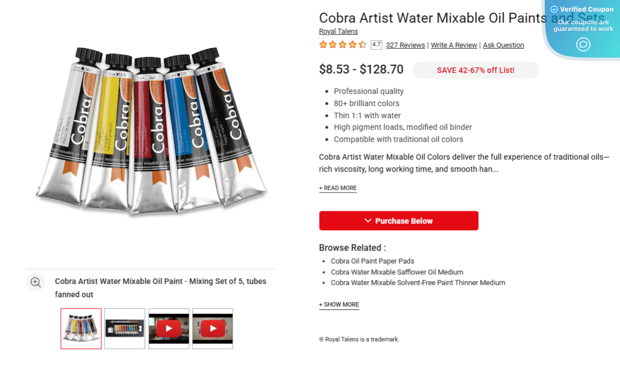Viewport: 620px width, 369px height.
Task: Play the first product video thumbnail
Action: click(x=169, y=329)
